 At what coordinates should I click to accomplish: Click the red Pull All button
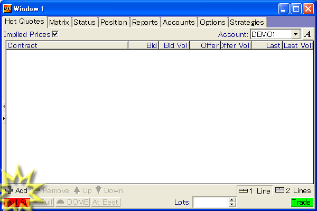16,202
